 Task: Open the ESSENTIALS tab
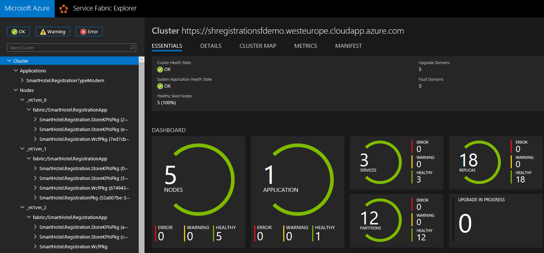click(x=167, y=46)
